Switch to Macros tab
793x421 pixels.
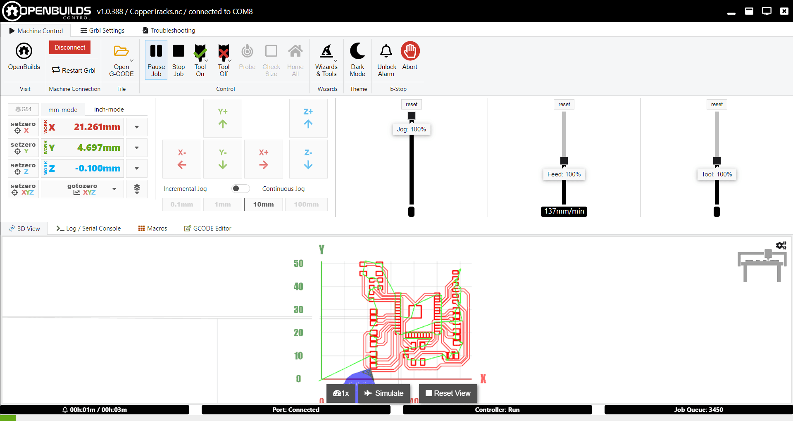153,228
